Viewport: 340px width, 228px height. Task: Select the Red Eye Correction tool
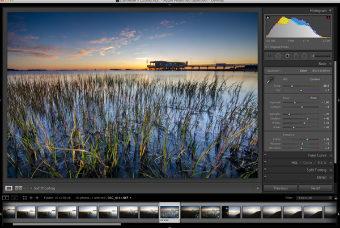coord(287,56)
